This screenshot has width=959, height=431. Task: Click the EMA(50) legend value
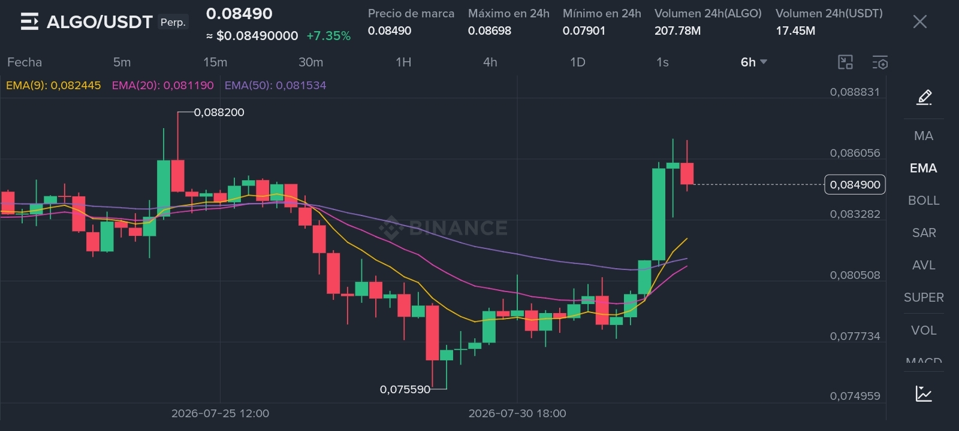point(275,86)
